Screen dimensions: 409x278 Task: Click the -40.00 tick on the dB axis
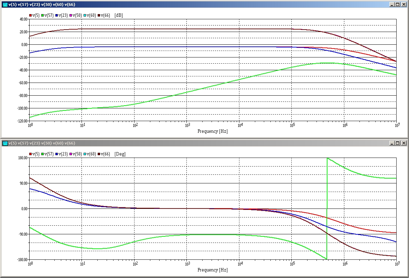pos(23,70)
